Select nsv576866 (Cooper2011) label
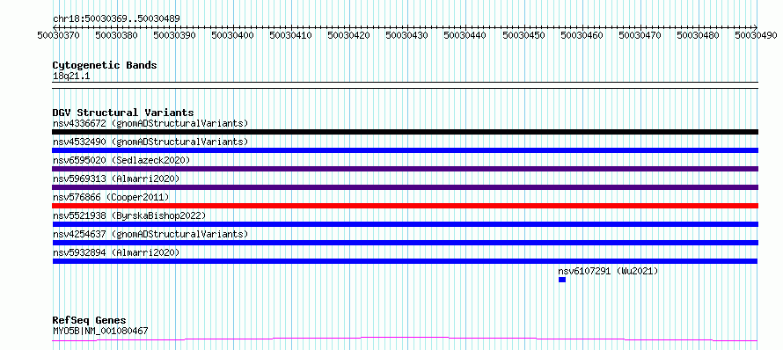The image size is (783, 350). (x=111, y=197)
